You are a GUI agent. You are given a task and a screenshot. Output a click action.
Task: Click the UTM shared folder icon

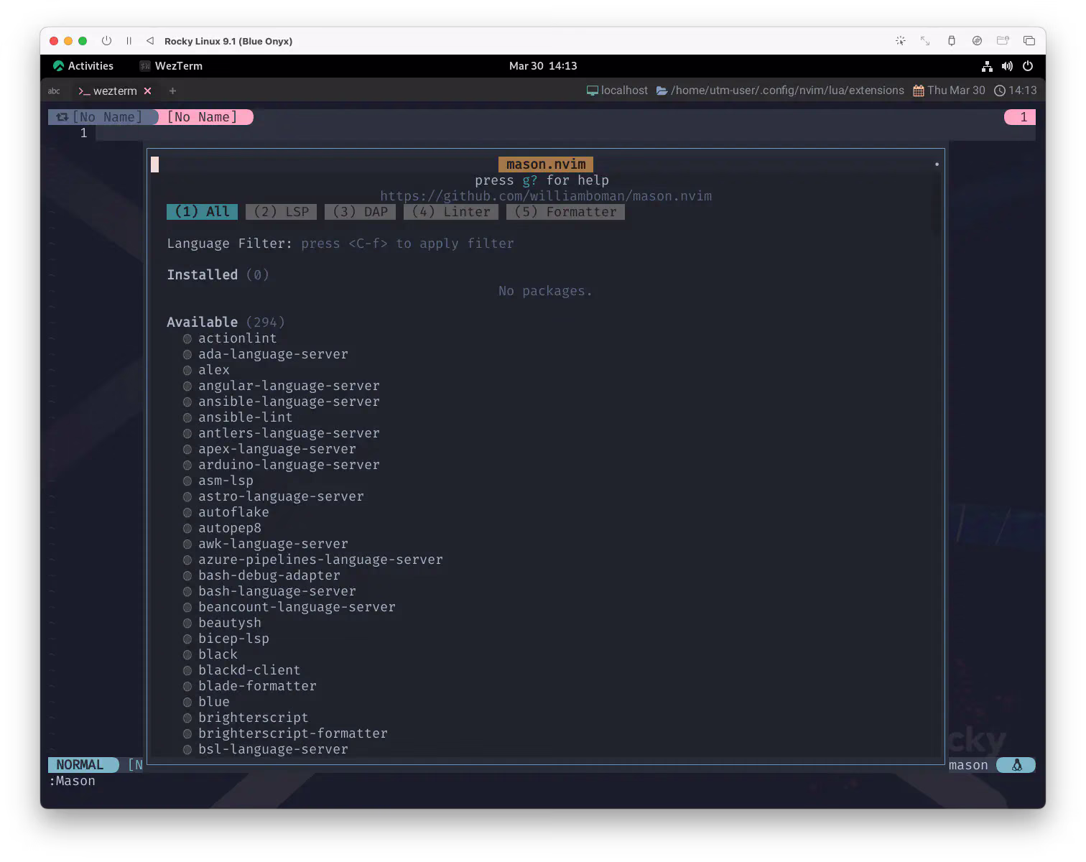[x=1003, y=41]
